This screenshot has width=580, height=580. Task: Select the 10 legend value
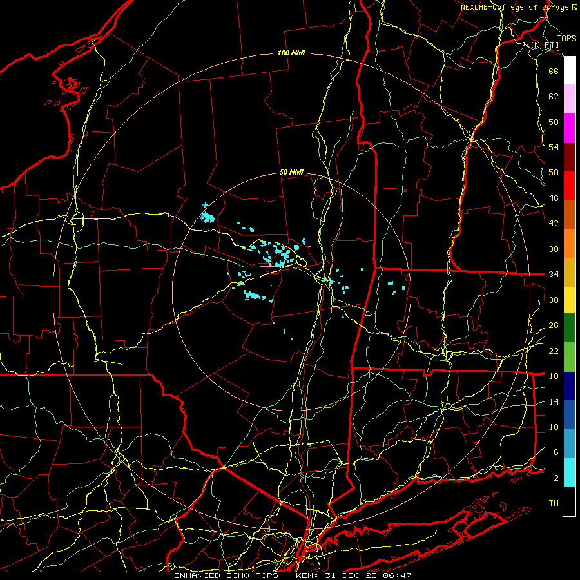554,427
